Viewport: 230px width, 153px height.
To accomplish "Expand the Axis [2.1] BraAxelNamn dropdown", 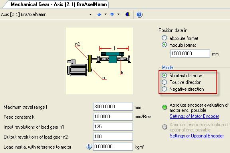I will [90, 14].
